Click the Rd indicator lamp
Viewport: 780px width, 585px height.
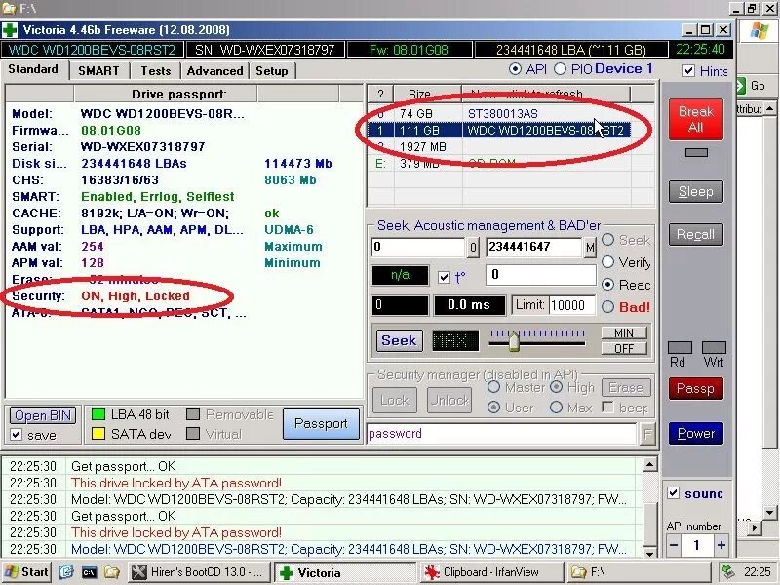click(x=680, y=347)
